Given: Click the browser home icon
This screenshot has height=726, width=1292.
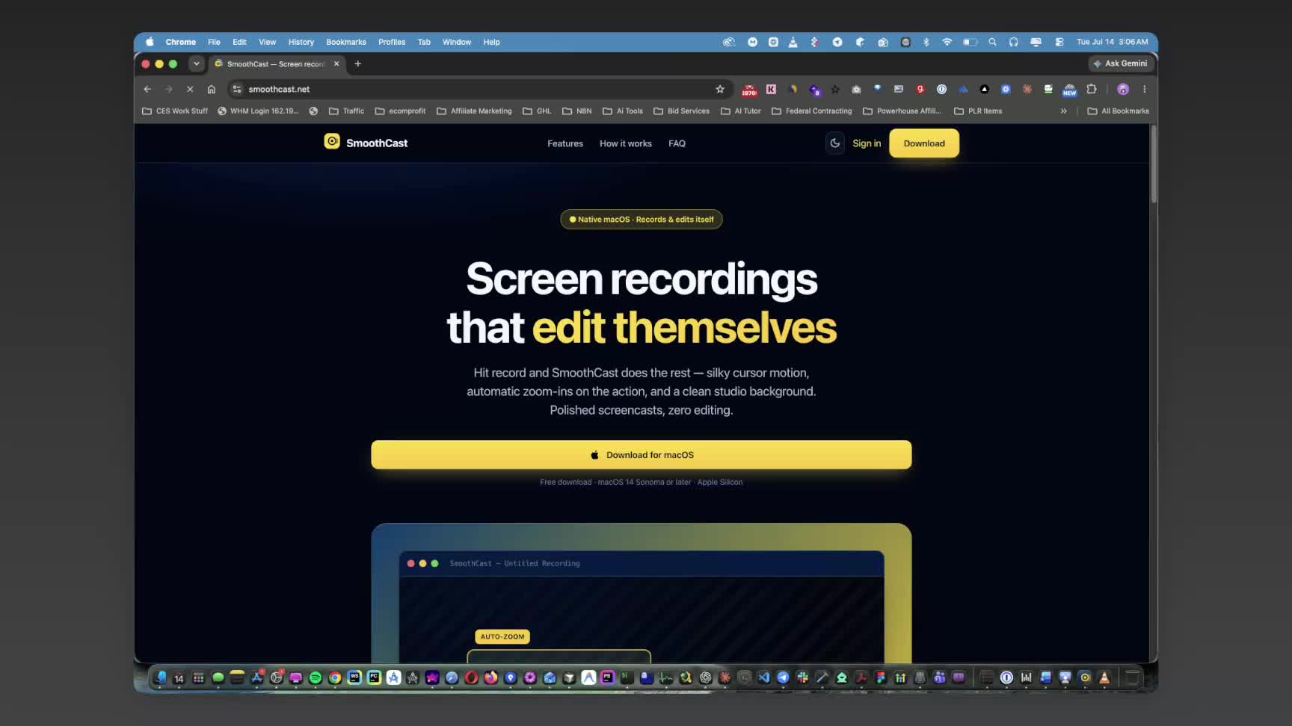Looking at the screenshot, I should coord(212,89).
